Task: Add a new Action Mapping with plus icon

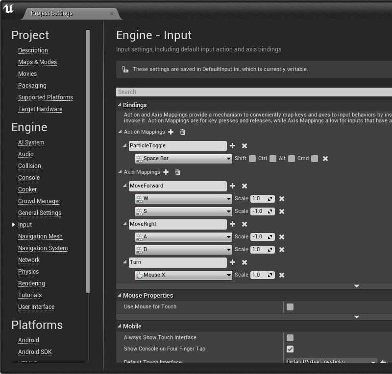Action: click(171, 132)
